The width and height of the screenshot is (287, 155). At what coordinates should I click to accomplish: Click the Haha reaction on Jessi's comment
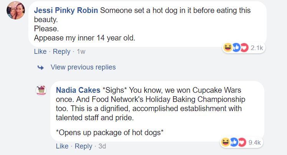coord(228,48)
